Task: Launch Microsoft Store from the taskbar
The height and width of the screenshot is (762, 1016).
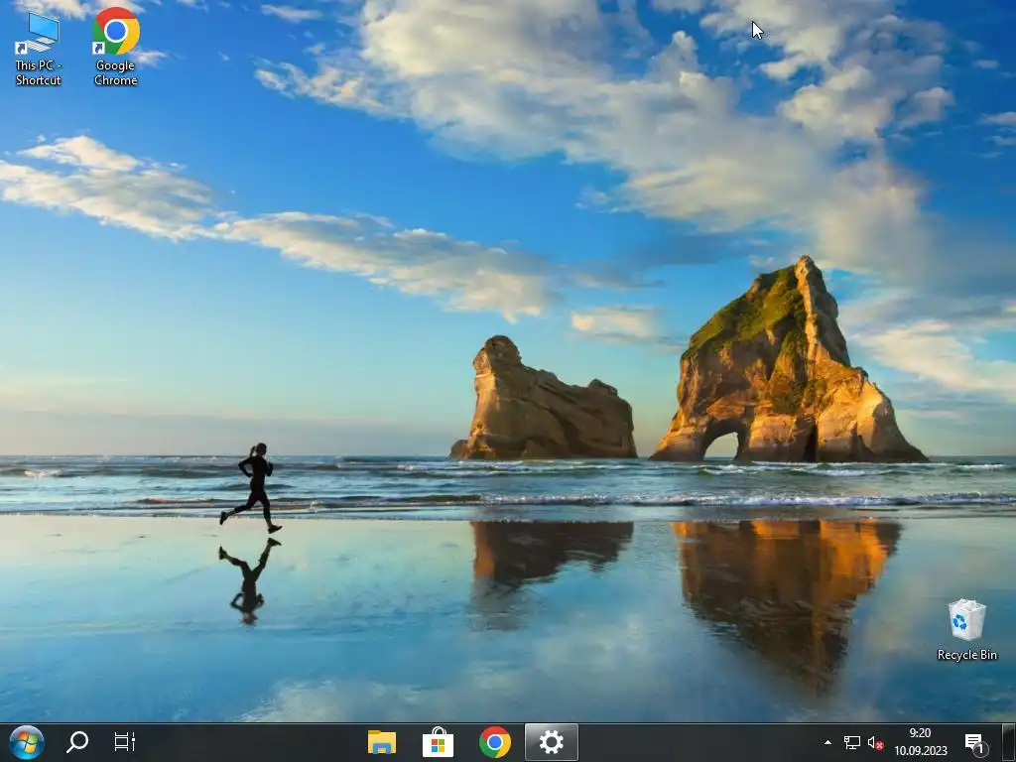Action: point(438,742)
